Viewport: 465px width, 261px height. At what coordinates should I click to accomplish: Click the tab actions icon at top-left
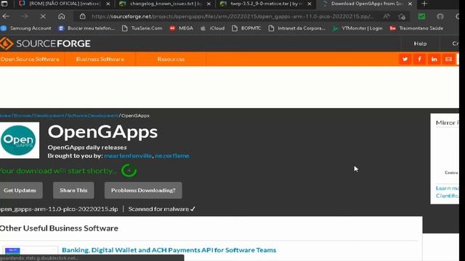pyautogui.click(x=4, y=4)
